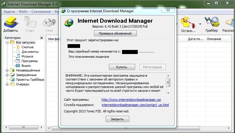Select the Программы category label
The image size is (235, 133).
tap(30, 61)
